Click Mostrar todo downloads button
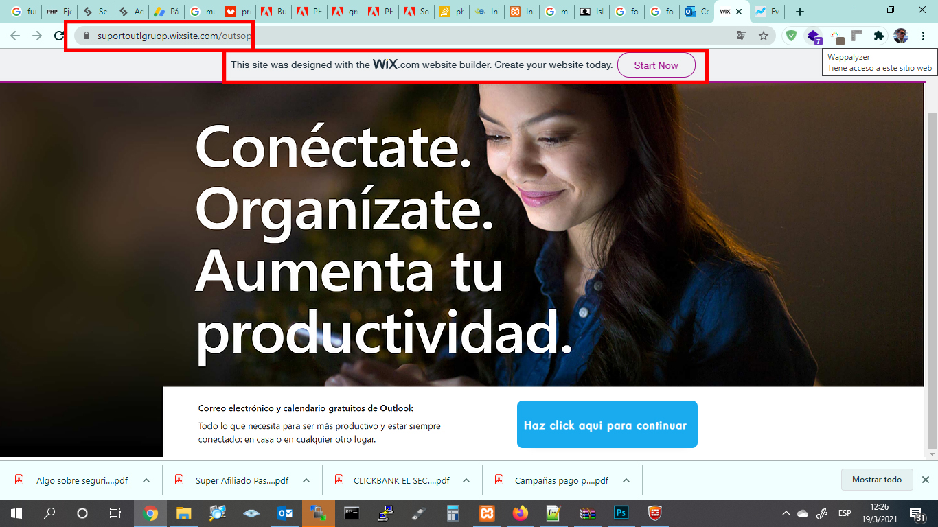This screenshot has width=938, height=527. tap(876, 480)
